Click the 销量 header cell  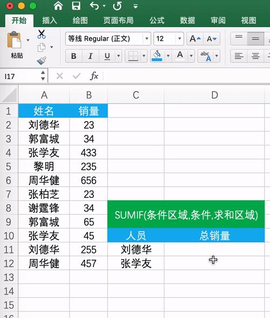coord(89,111)
